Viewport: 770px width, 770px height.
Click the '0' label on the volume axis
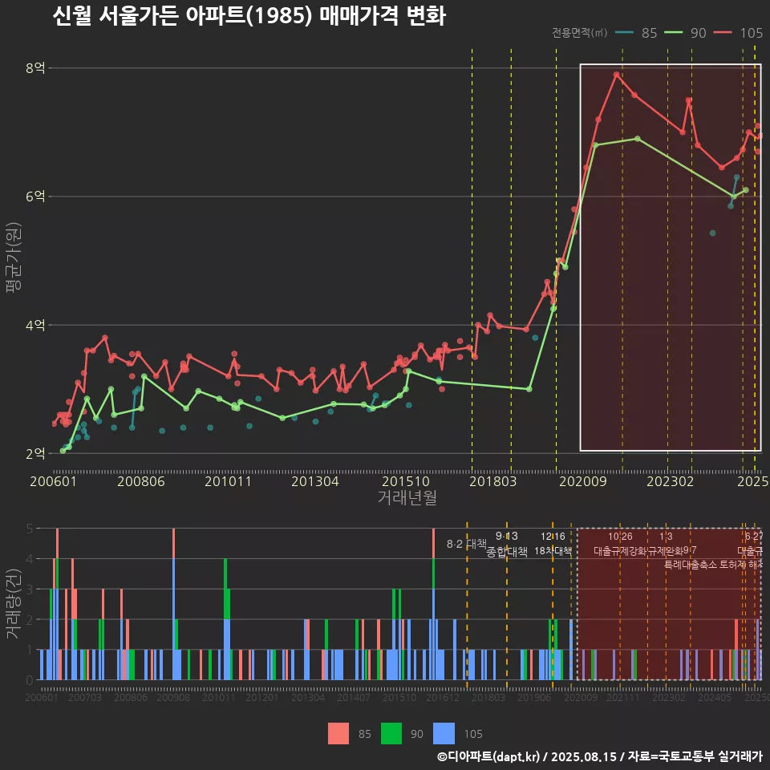click(x=30, y=680)
